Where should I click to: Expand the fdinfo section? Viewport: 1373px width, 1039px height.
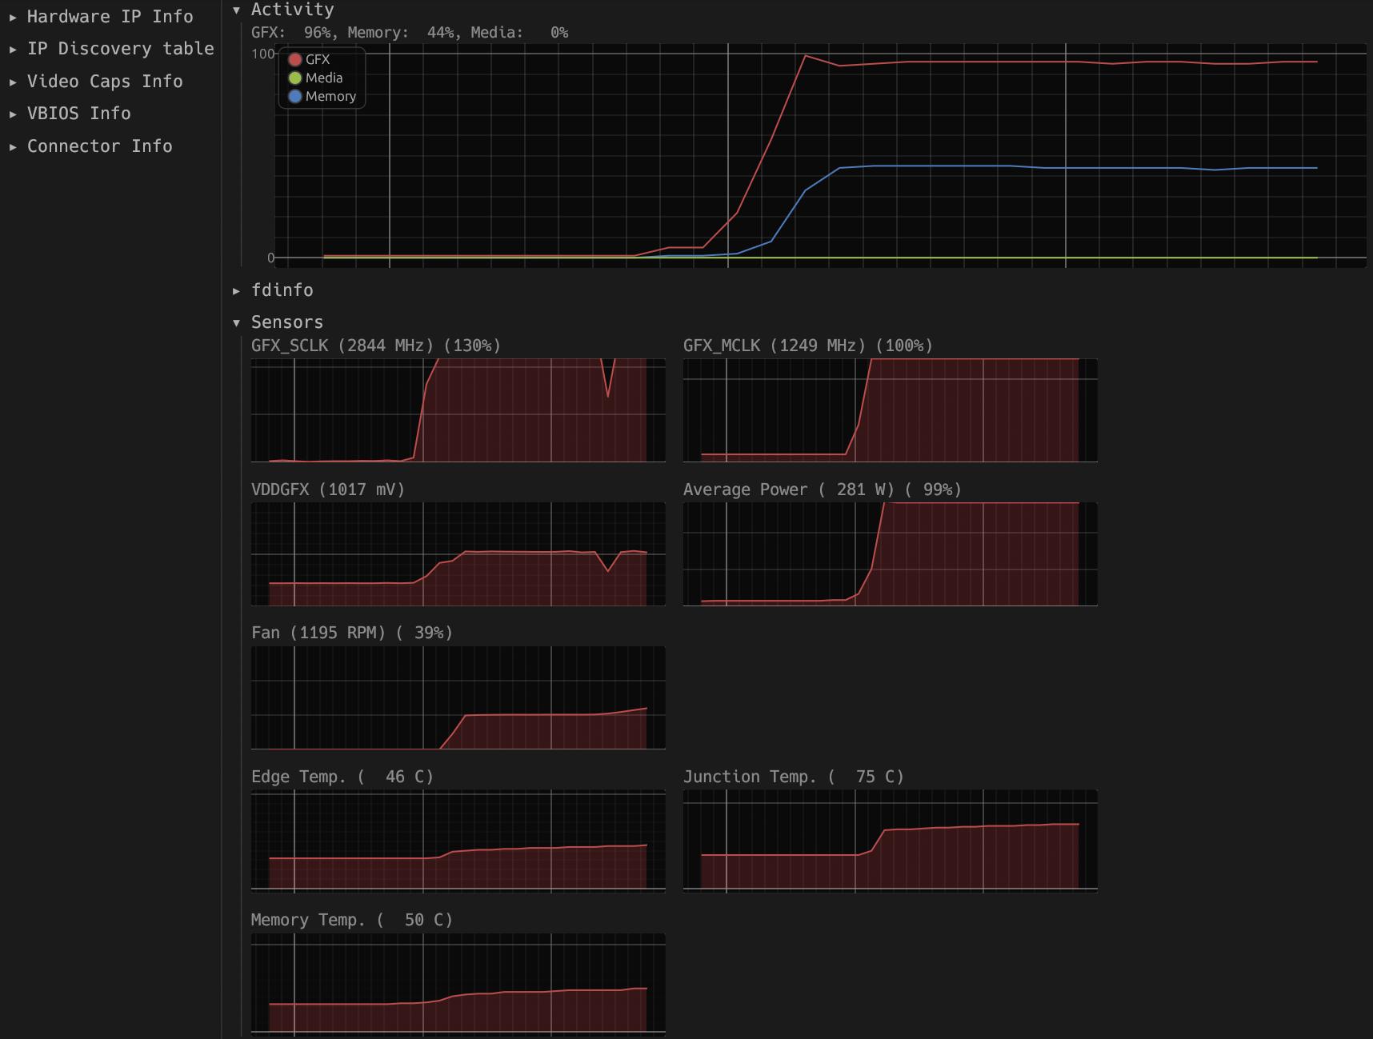point(282,290)
